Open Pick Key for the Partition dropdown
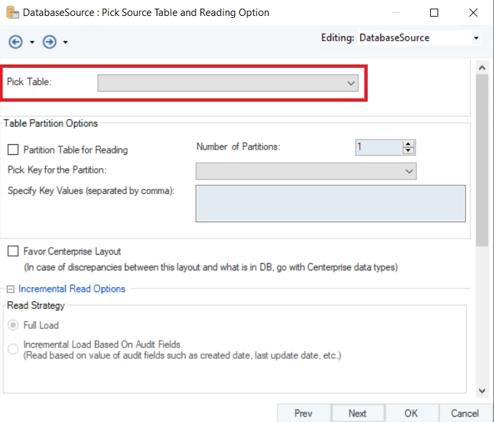 point(306,171)
